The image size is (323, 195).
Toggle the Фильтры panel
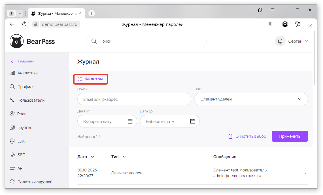point(91,79)
